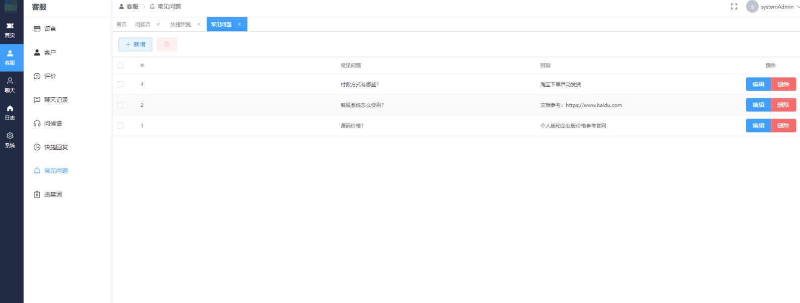Edit the 客服系统怎么使用 row
The width and height of the screenshot is (800, 303).
pyautogui.click(x=758, y=105)
